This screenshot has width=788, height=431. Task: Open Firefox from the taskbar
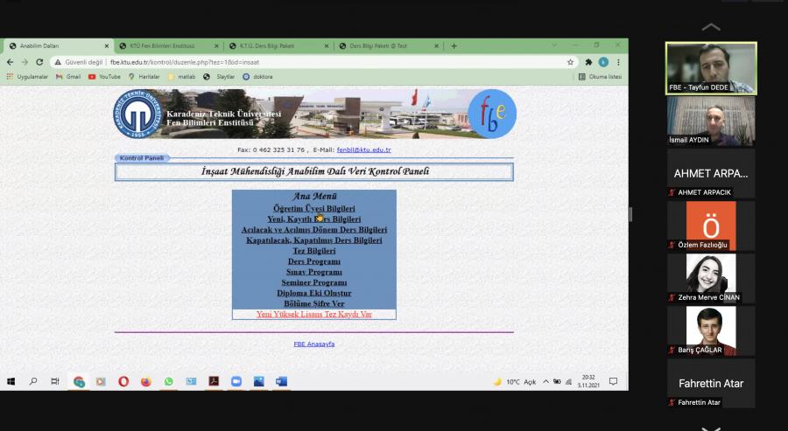click(x=145, y=382)
